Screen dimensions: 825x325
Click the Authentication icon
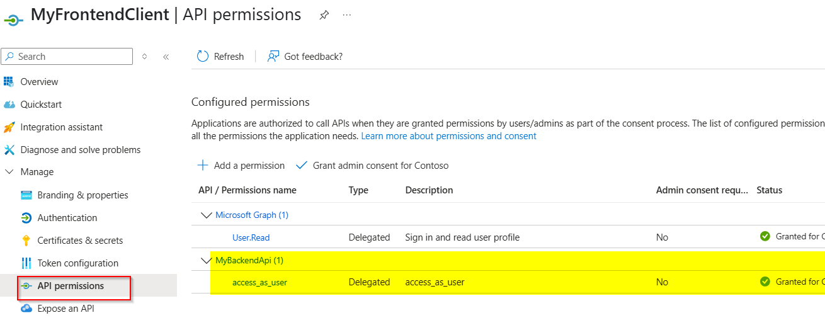(x=26, y=218)
